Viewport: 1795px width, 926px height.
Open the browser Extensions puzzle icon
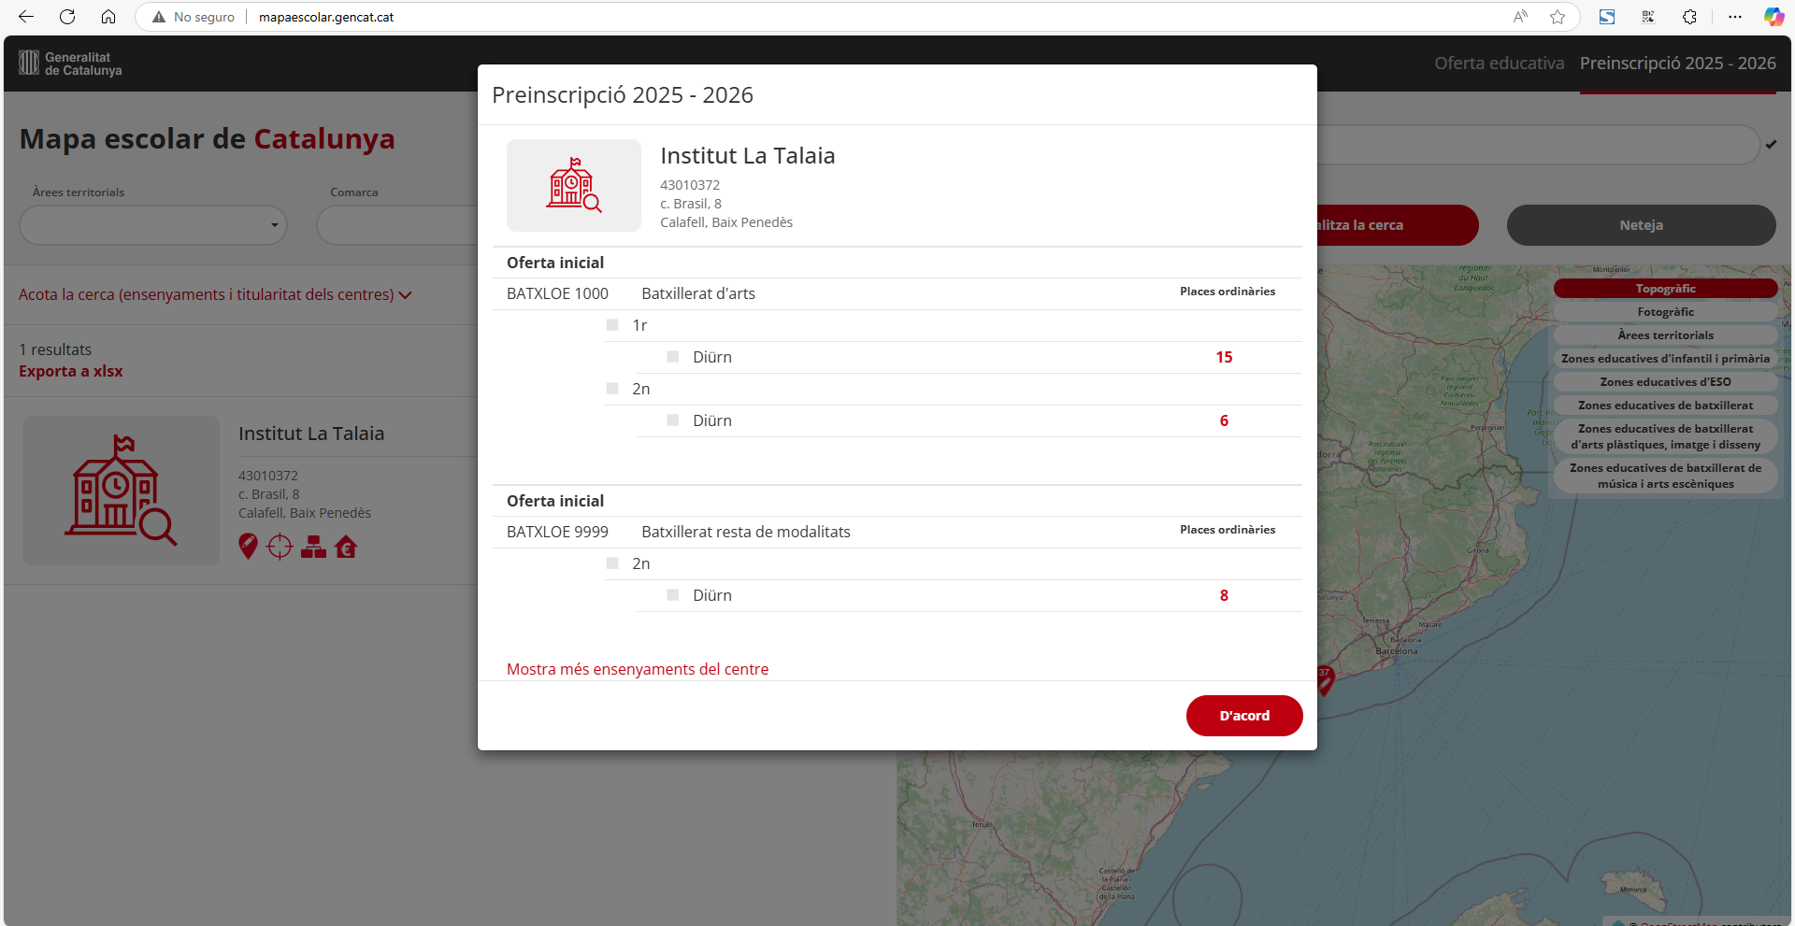[1689, 17]
